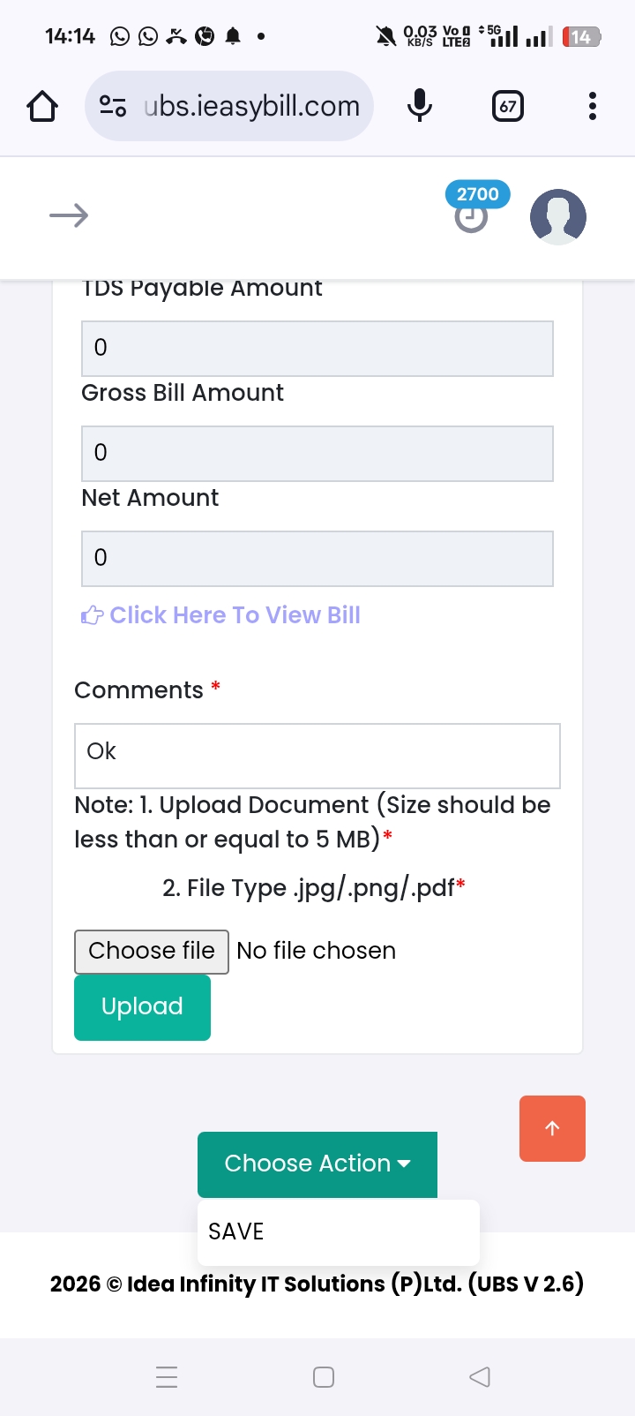This screenshot has height=1416, width=635.
Task: Focus the Comments text field
Action: coord(317,756)
